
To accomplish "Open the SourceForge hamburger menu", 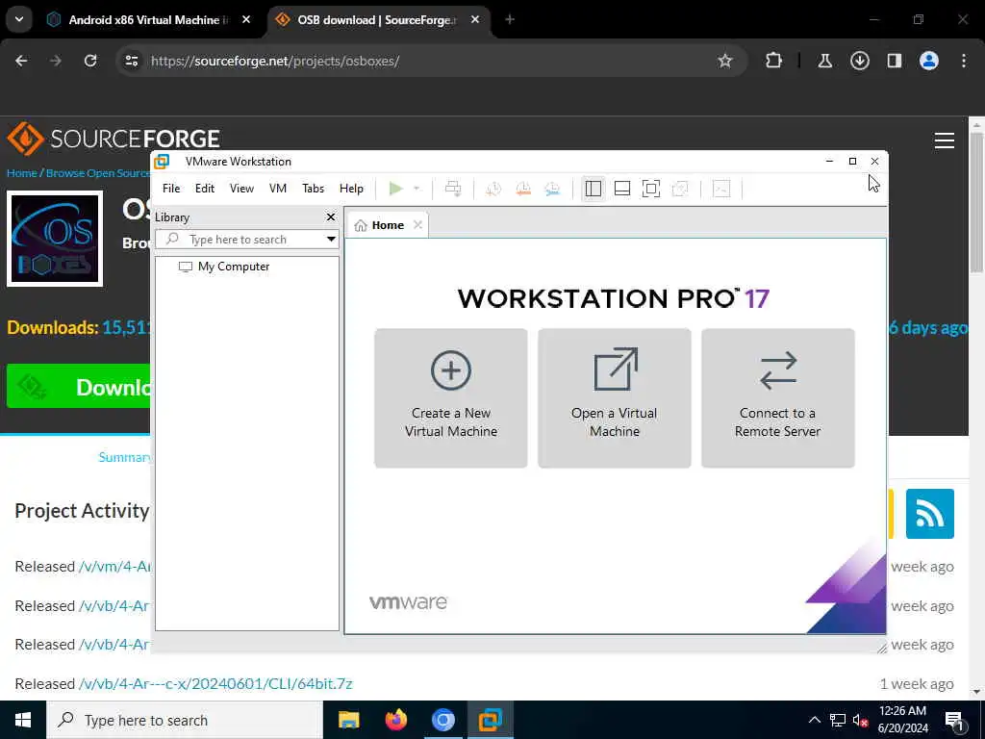I will pyautogui.click(x=945, y=140).
